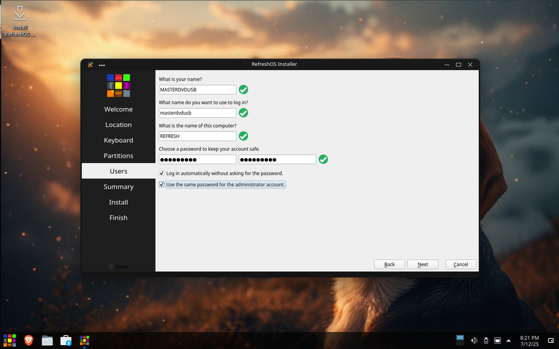
Task: Click green checkmark next to your name
Action: 244,89
